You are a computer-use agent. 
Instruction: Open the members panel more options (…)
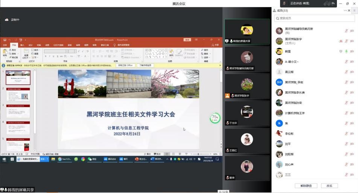(345, 11)
